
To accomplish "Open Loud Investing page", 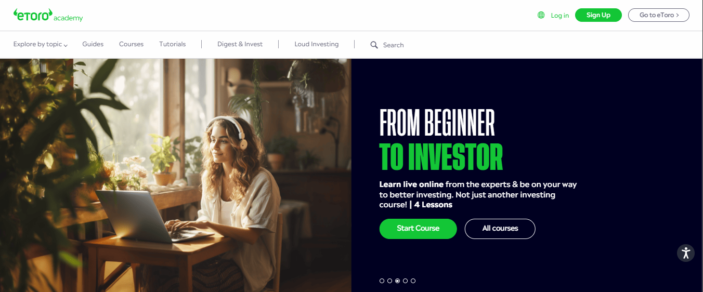I will pos(317,44).
